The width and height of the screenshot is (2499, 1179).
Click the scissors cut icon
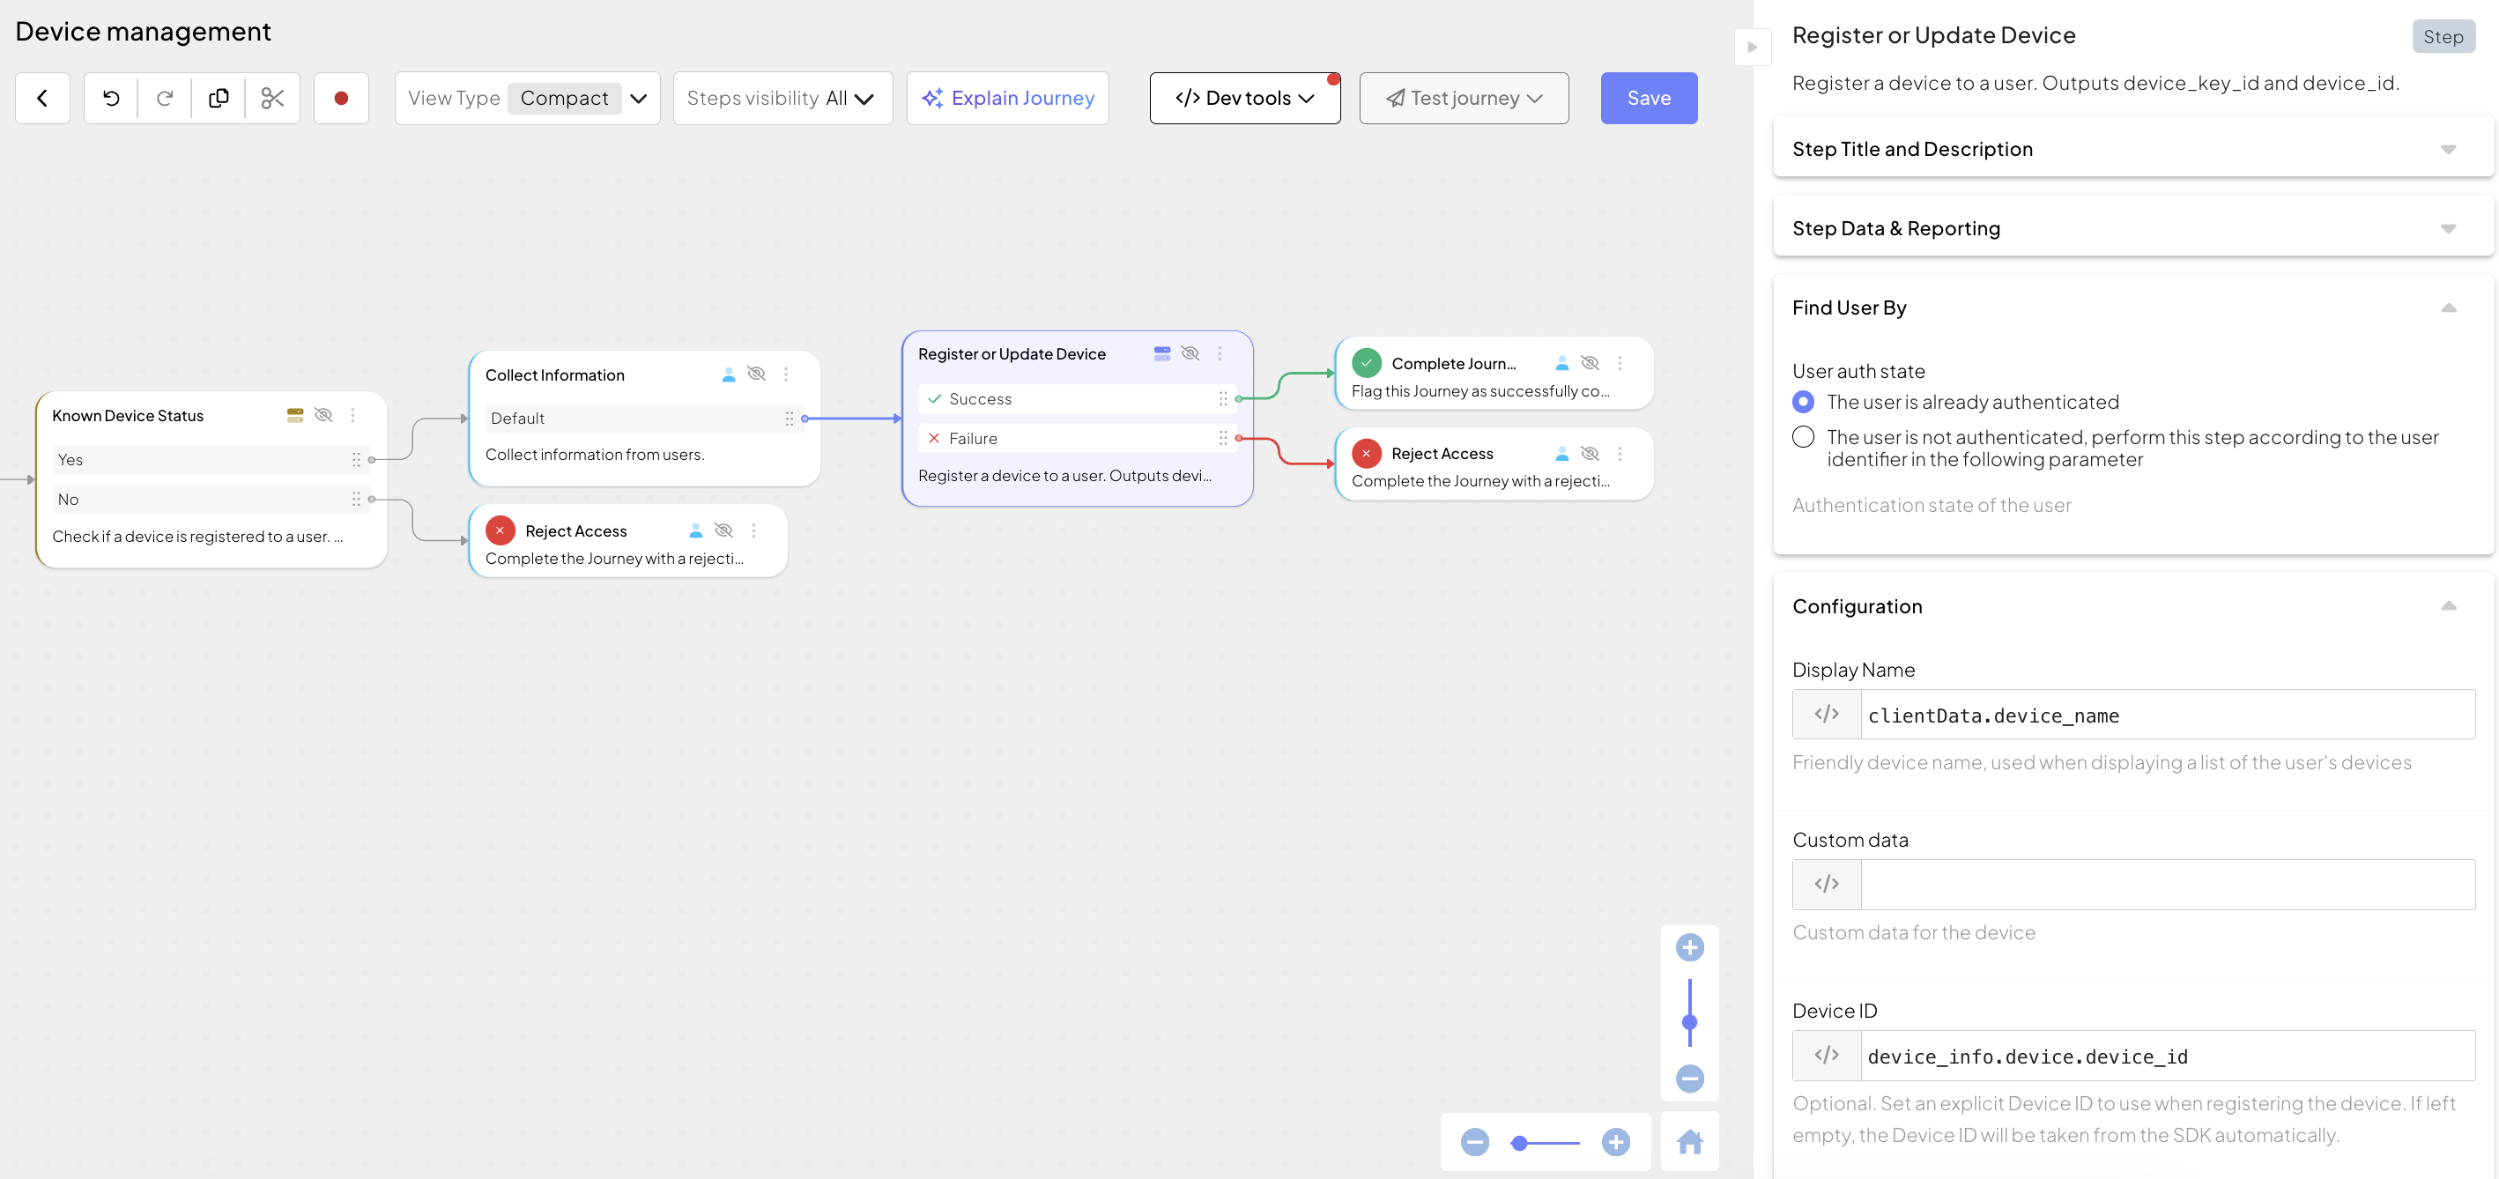point(272,98)
